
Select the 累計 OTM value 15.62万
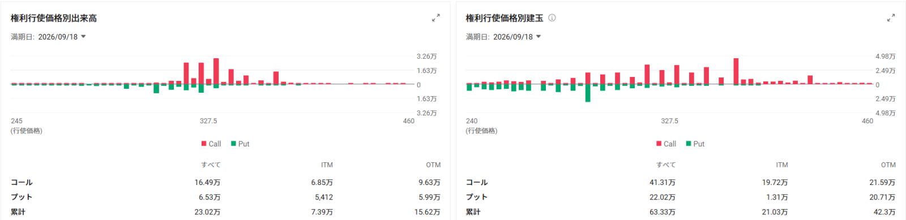coord(427,212)
